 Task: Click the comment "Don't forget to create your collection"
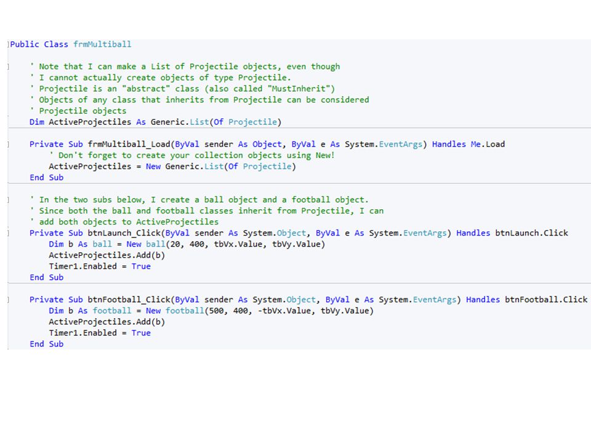click(192, 155)
